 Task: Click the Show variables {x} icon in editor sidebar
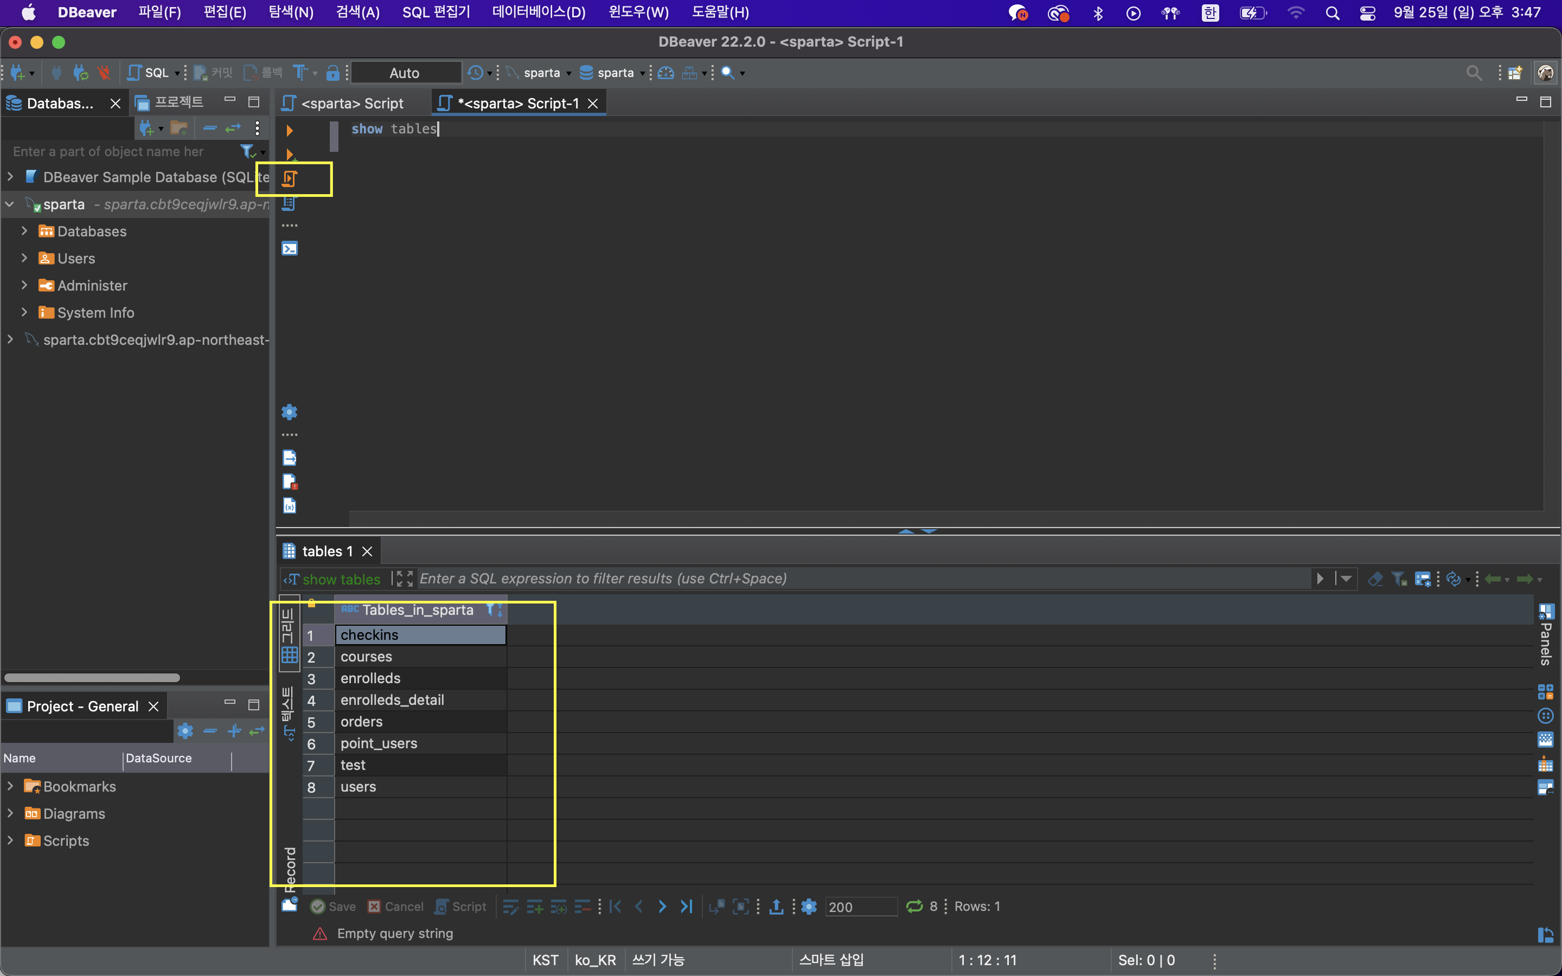(x=290, y=505)
